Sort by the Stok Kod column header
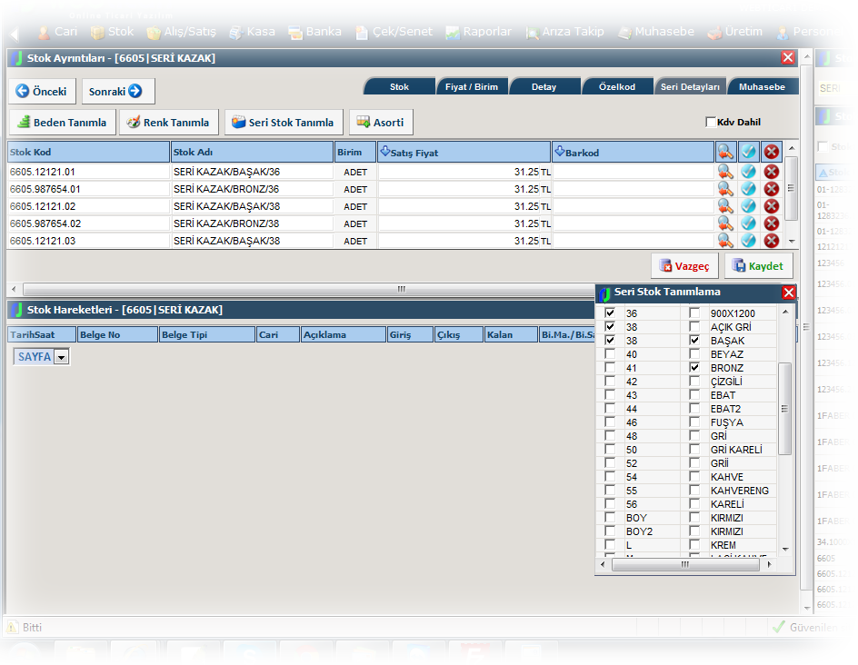858x665 pixels. (88, 152)
